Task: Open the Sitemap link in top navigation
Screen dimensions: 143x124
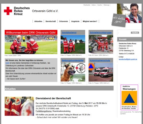Action: [x=106, y=5]
